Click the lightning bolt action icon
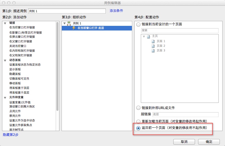 (74, 28)
